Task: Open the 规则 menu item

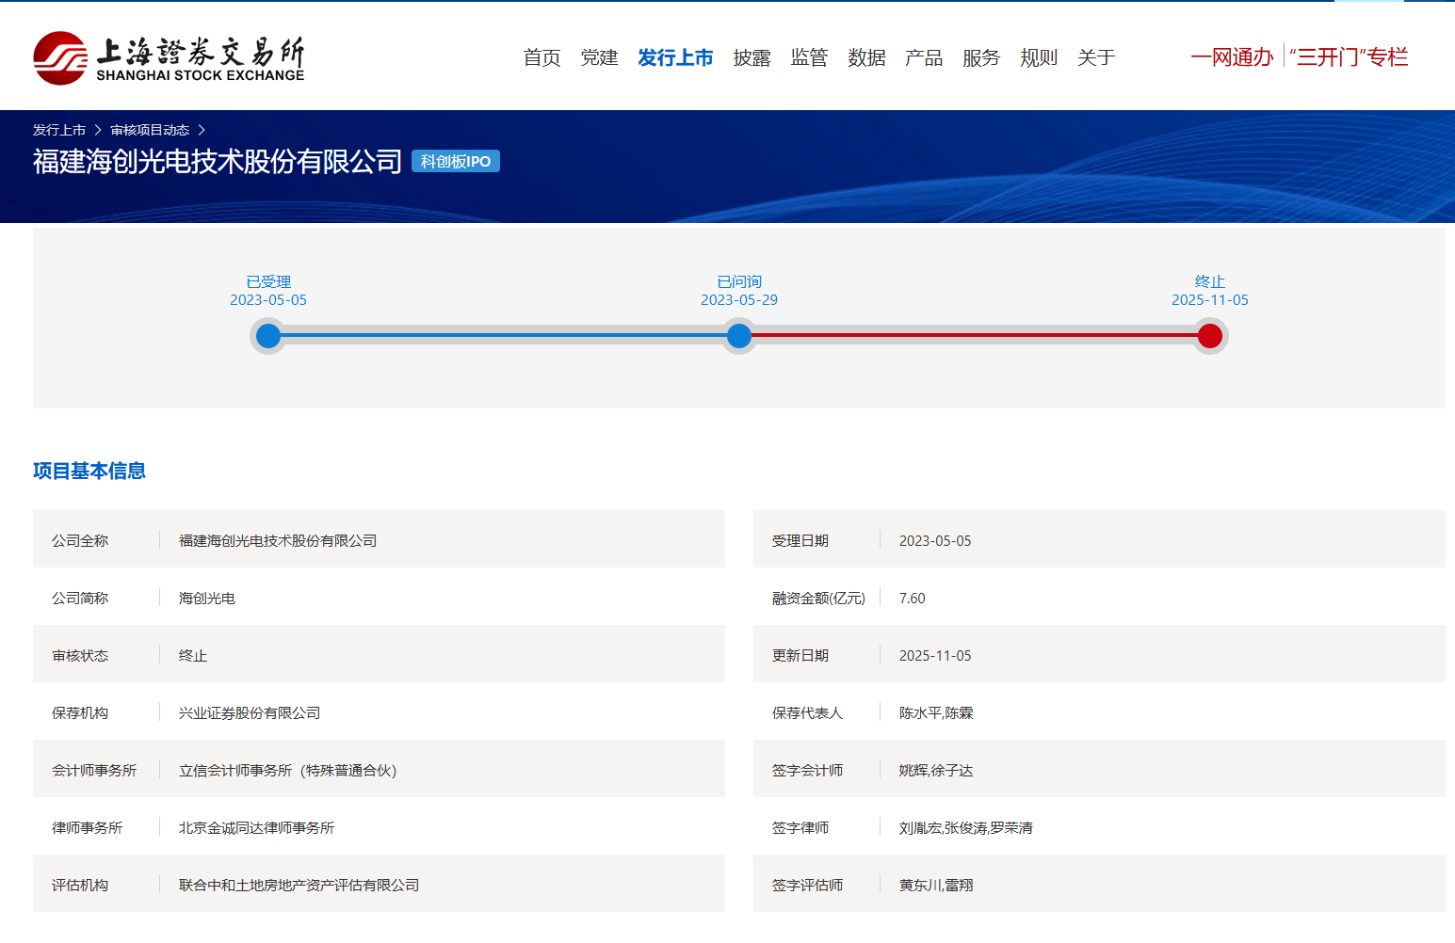Action: pyautogui.click(x=1039, y=58)
